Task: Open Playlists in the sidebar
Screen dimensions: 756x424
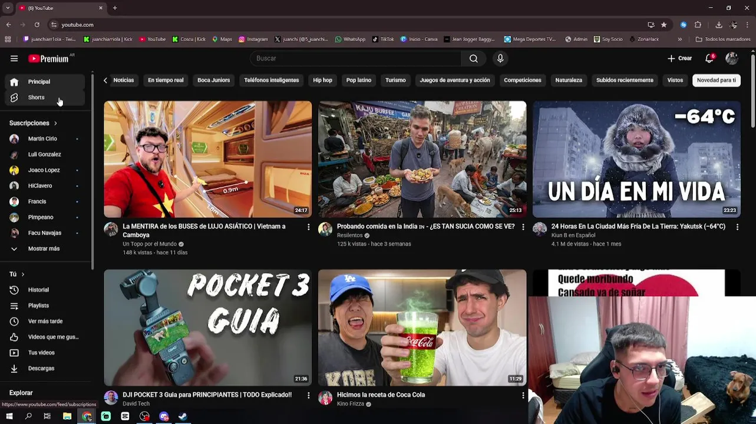Action: pyautogui.click(x=45, y=306)
